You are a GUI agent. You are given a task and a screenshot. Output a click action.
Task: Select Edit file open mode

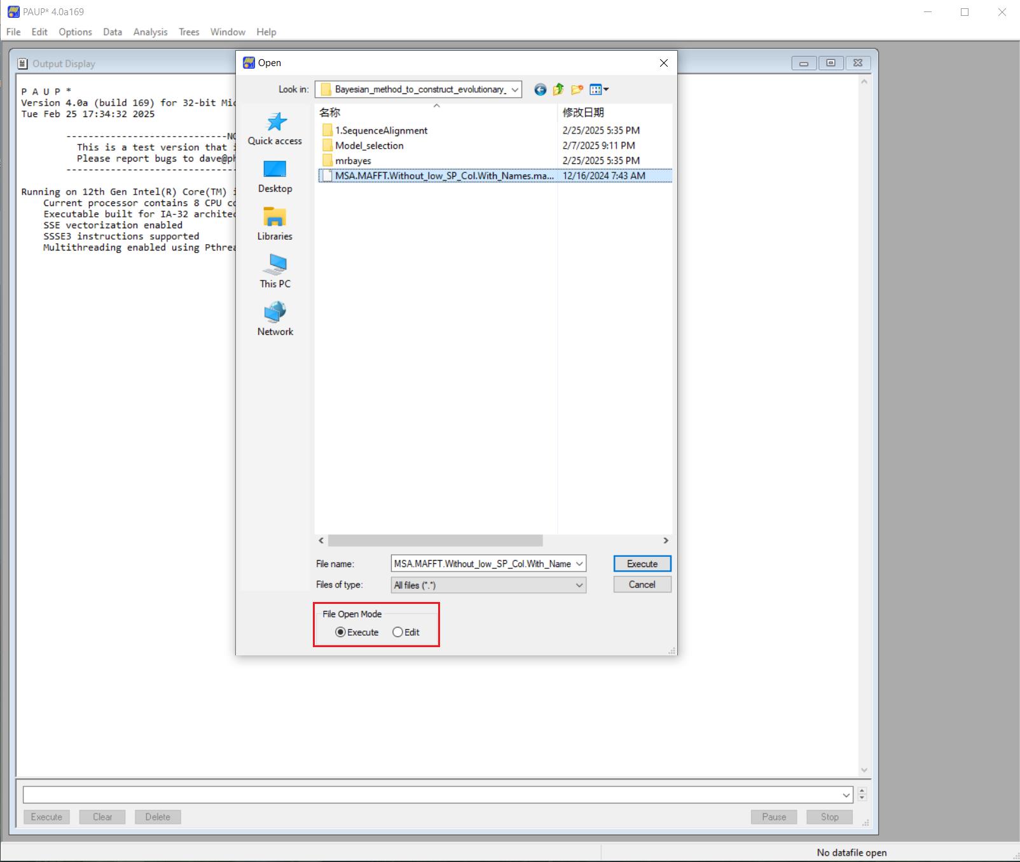(406, 633)
